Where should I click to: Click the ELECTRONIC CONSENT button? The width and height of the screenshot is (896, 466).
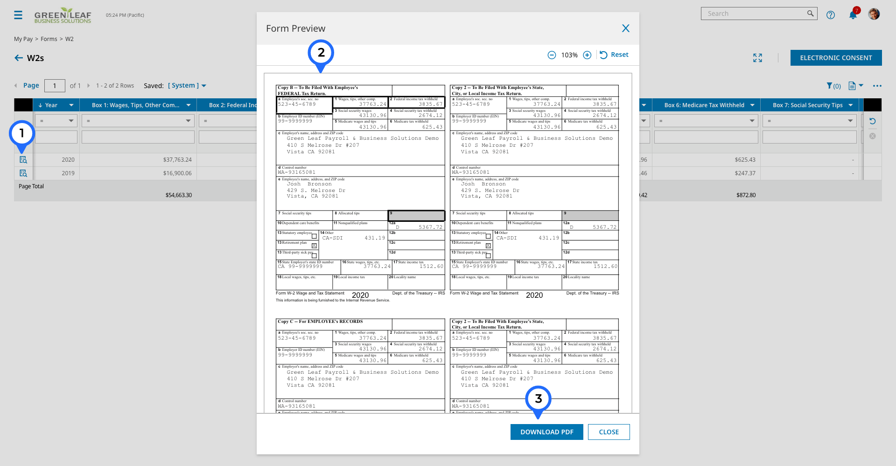(x=836, y=58)
